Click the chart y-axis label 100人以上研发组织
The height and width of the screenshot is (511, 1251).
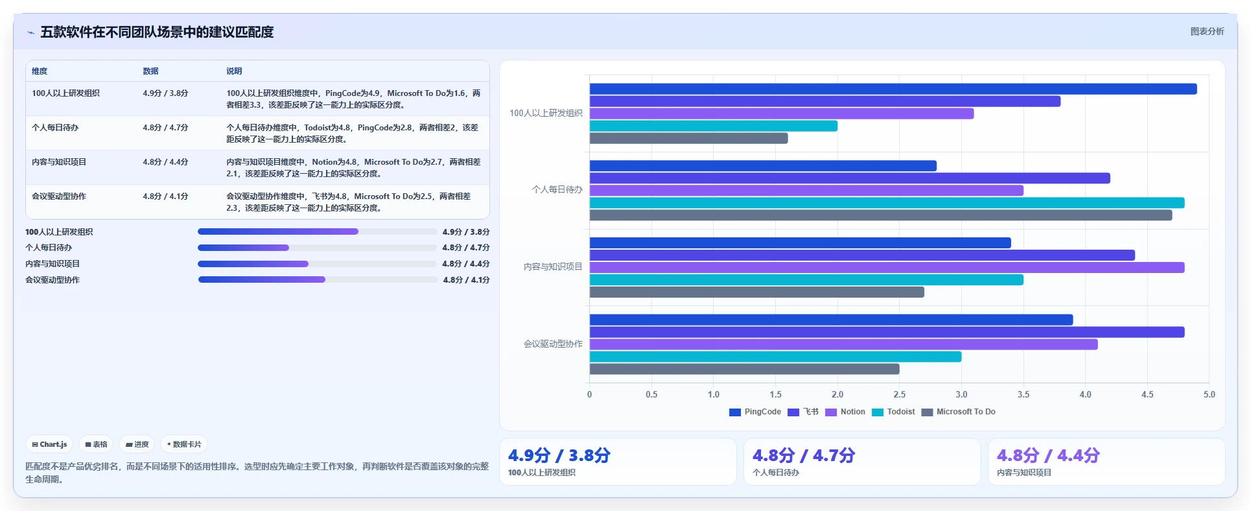[546, 113]
